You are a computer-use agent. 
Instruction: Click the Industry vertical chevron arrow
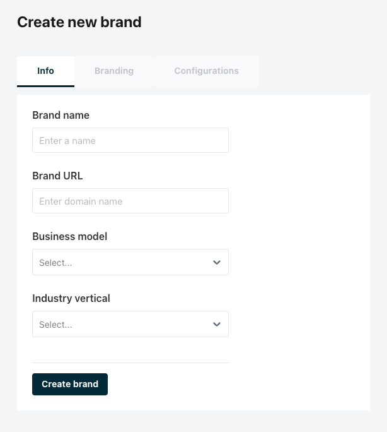click(x=217, y=324)
